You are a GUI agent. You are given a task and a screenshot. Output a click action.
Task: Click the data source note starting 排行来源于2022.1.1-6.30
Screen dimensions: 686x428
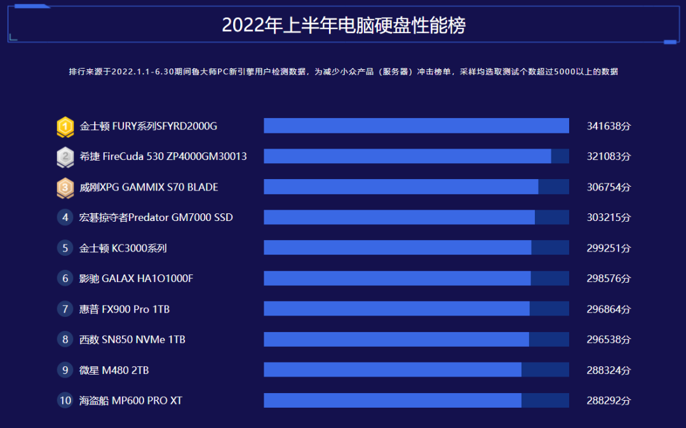[344, 71]
